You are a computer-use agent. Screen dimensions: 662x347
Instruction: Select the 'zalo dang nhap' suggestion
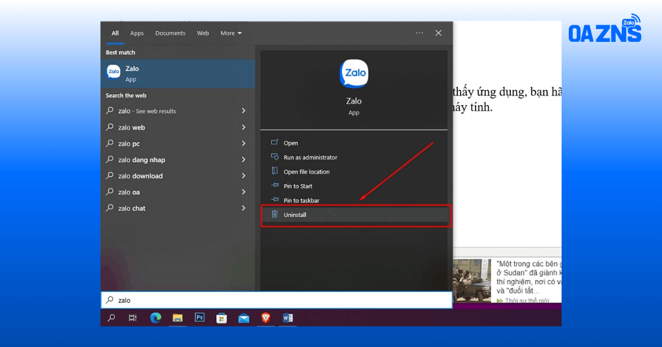point(178,160)
